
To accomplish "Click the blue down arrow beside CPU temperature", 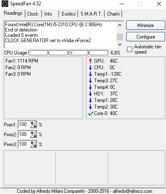I will [x=90, y=68].
